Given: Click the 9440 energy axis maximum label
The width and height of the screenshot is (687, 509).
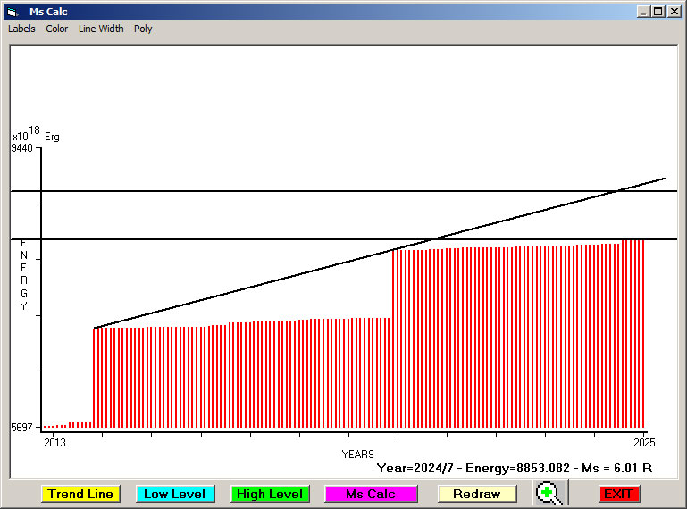Looking at the screenshot, I should 22,148.
